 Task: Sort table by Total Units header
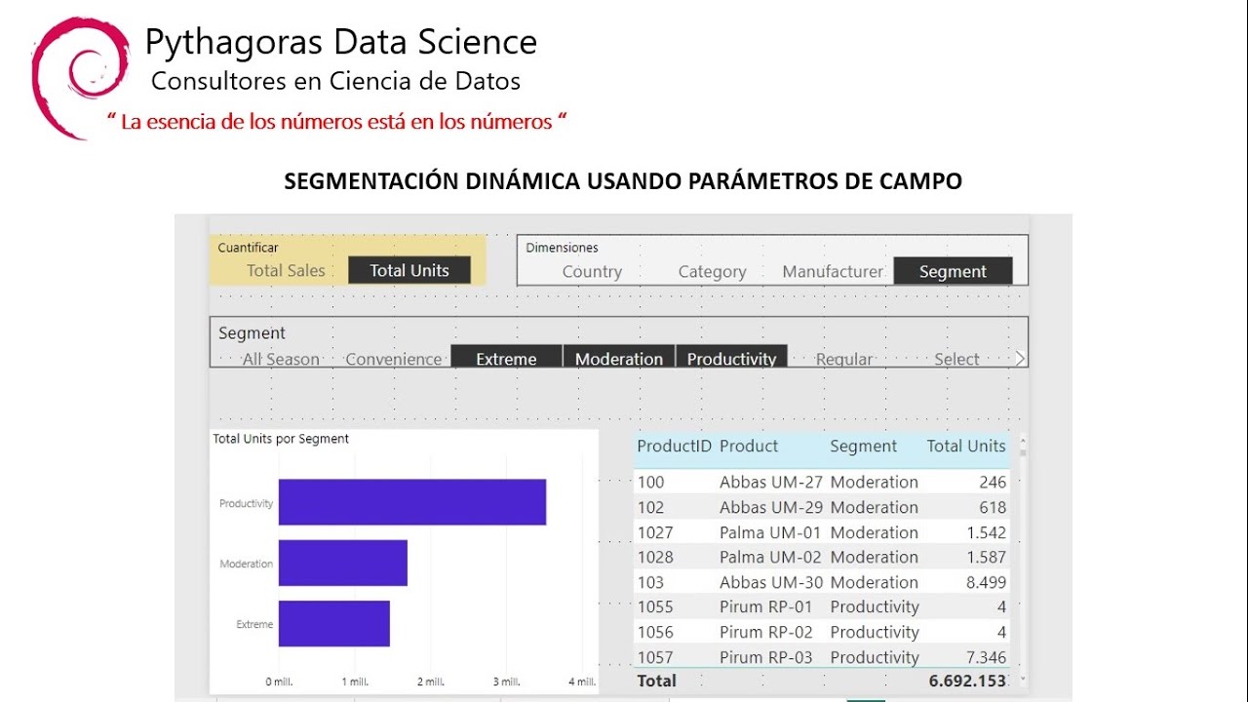click(966, 446)
